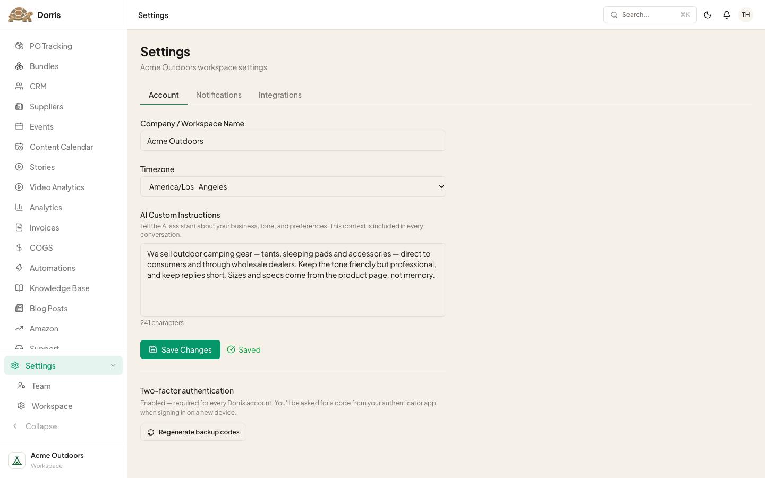765x478 pixels.
Task: Click the Automations lightning icon
Action: [19, 268]
